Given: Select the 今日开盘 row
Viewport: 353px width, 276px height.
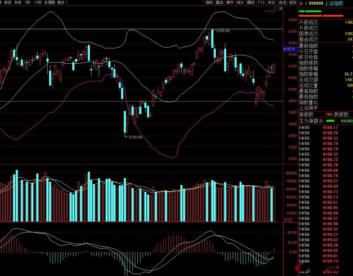Looking at the screenshot, I should [326, 51].
